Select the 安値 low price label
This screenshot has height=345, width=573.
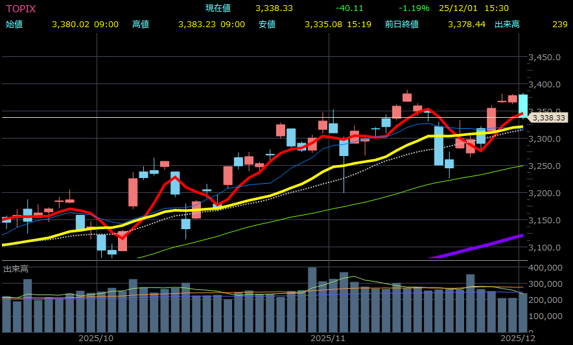point(267,25)
